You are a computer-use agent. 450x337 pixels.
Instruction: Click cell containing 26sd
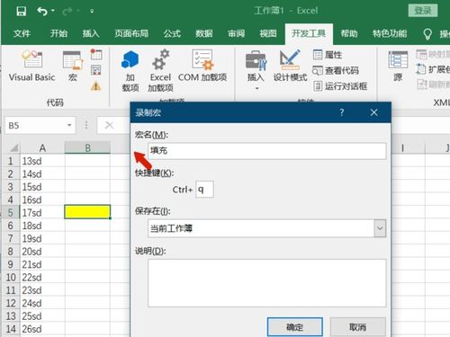point(42,329)
